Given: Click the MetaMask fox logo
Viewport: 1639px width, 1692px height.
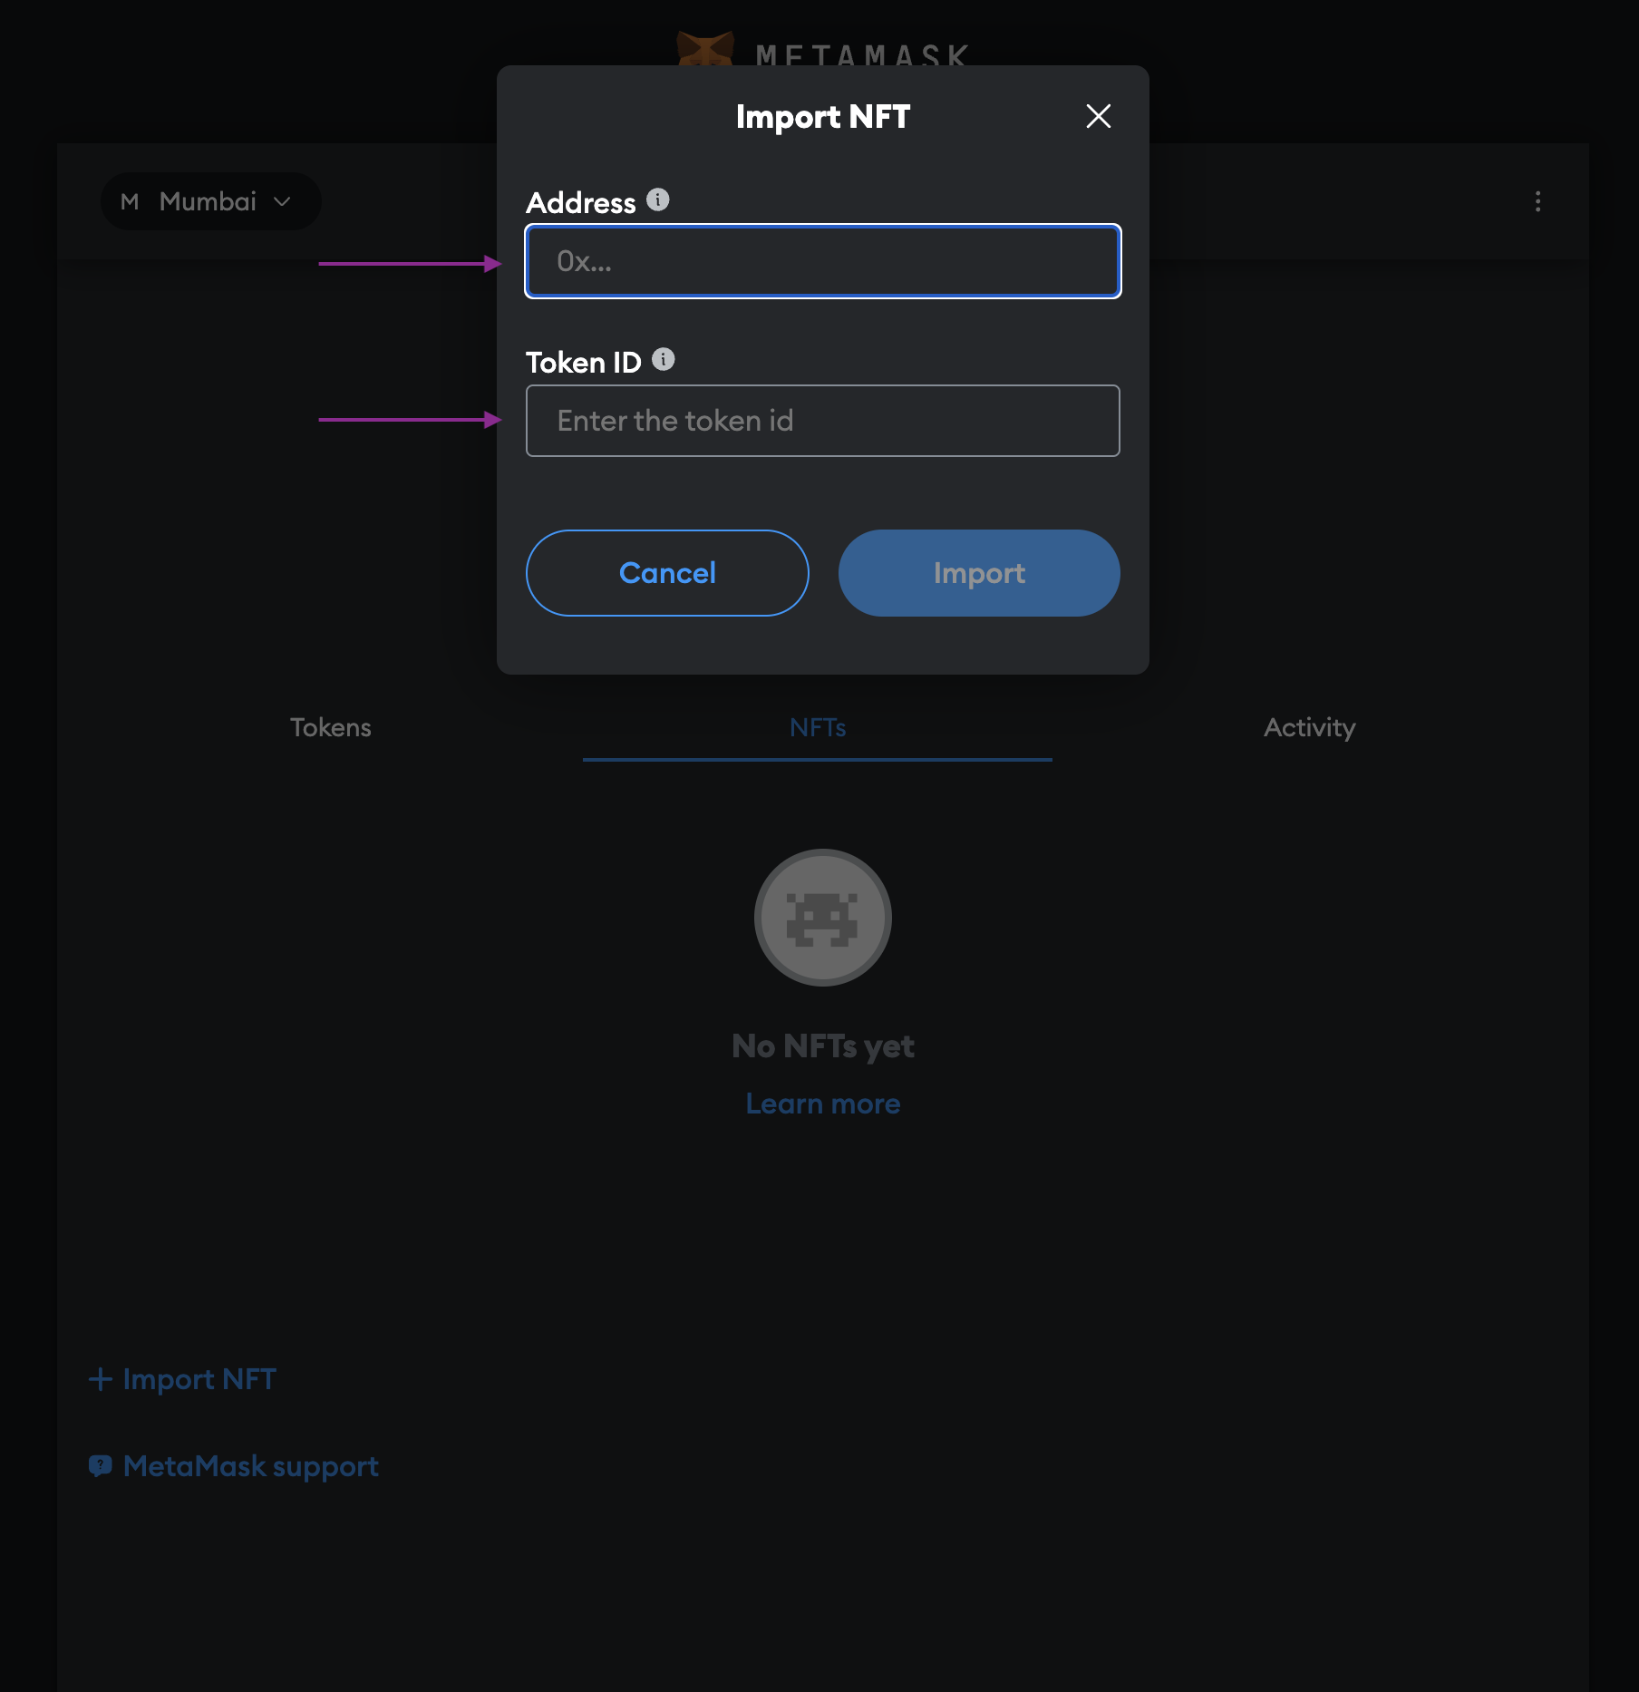Looking at the screenshot, I should click(705, 49).
